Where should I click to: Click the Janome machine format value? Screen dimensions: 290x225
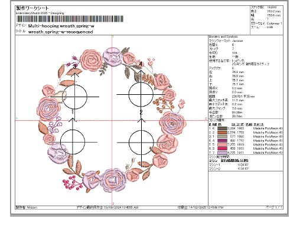pos(237,41)
